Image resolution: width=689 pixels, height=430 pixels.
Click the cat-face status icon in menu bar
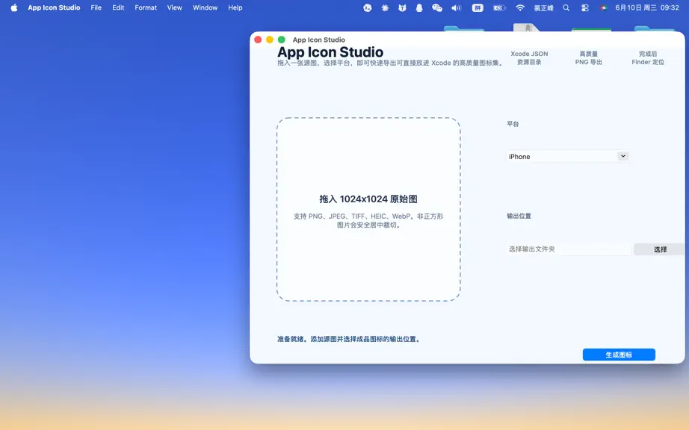402,7
